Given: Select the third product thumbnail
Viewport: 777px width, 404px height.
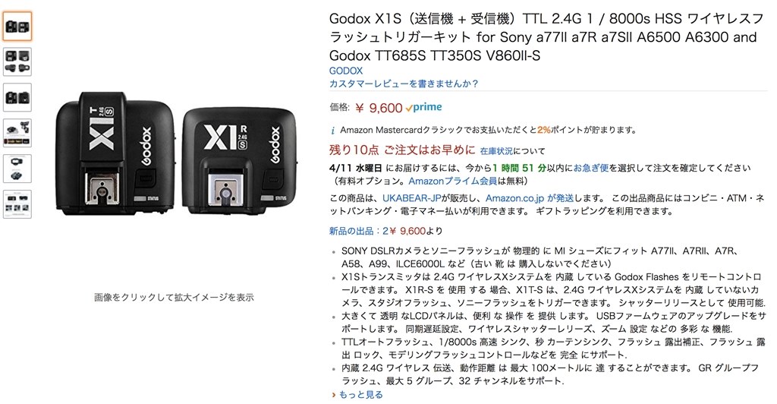Looking at the screenshot, I should (17, 97).
